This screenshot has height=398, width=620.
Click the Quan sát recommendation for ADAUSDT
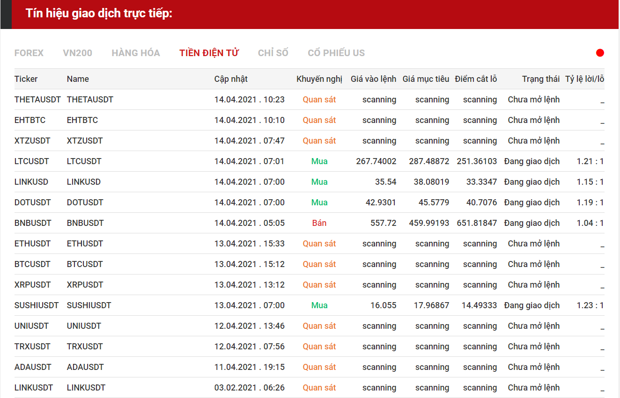click(319, 367)
